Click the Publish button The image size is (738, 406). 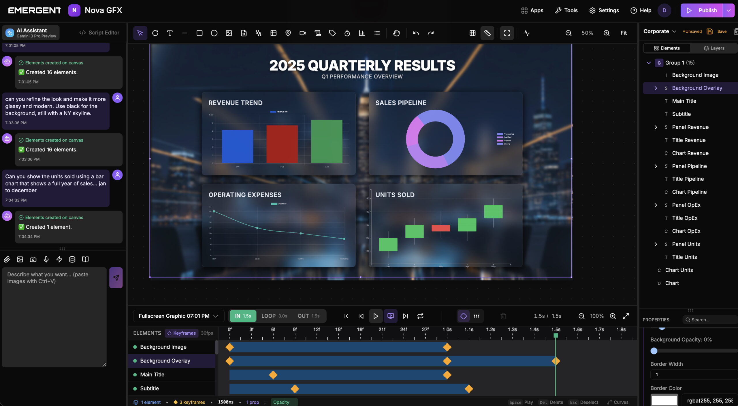point(704,10)
